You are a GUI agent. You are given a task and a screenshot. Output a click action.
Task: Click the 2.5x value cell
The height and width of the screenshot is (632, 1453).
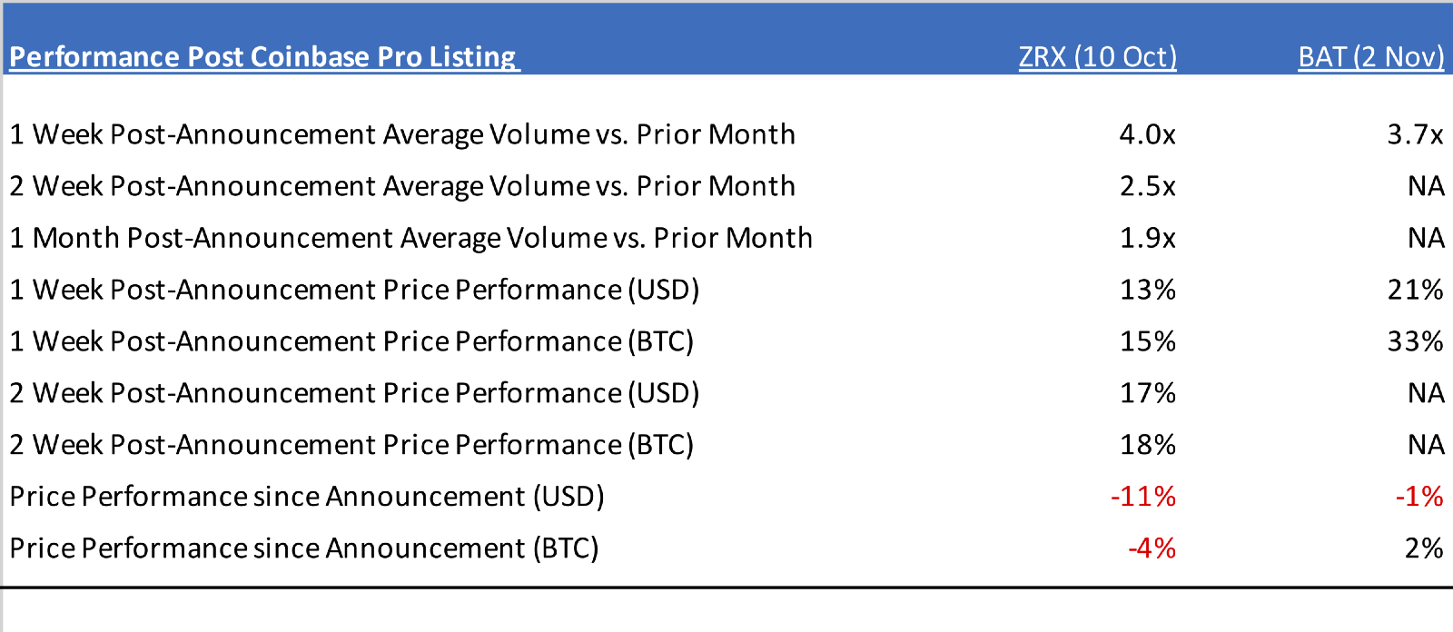click(x=1147, y=186)
